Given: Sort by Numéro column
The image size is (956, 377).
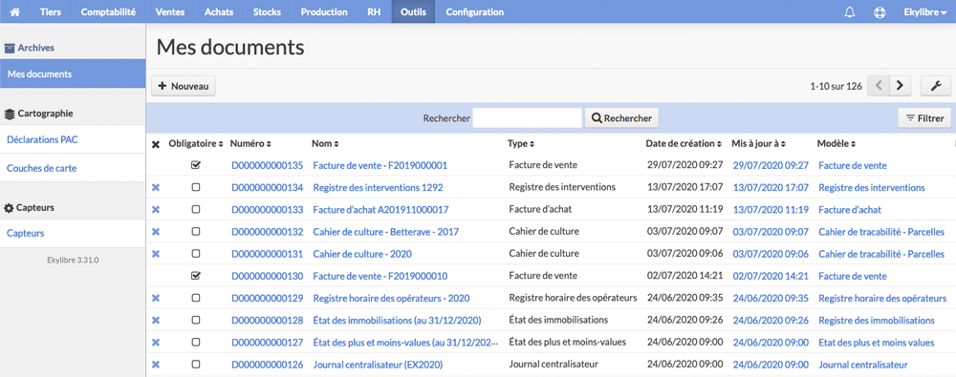Looking at the screenshot, I should pos(250,144).
